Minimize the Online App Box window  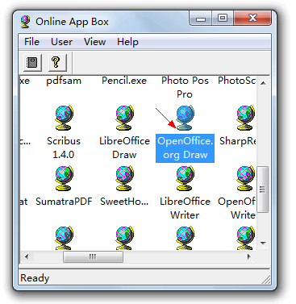[201, 19]
